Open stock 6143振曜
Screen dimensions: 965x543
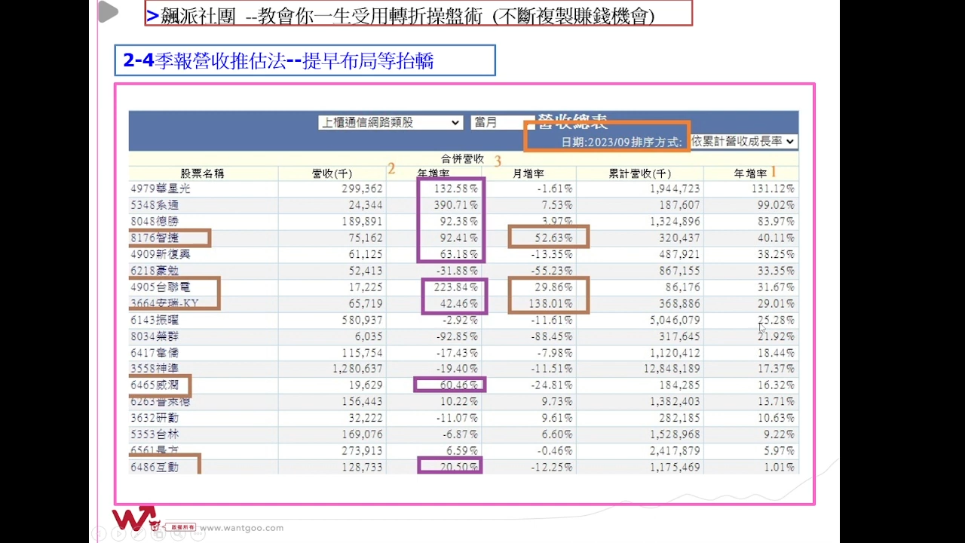[155, 321]
